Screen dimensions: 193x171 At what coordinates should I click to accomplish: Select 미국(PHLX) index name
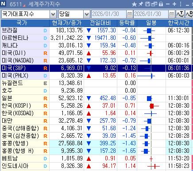[15, 76]
